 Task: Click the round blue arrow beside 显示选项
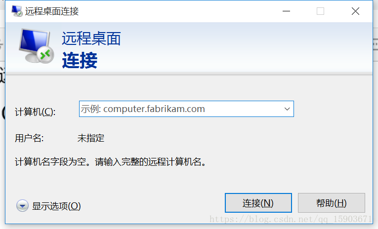[x=22, y=206]
